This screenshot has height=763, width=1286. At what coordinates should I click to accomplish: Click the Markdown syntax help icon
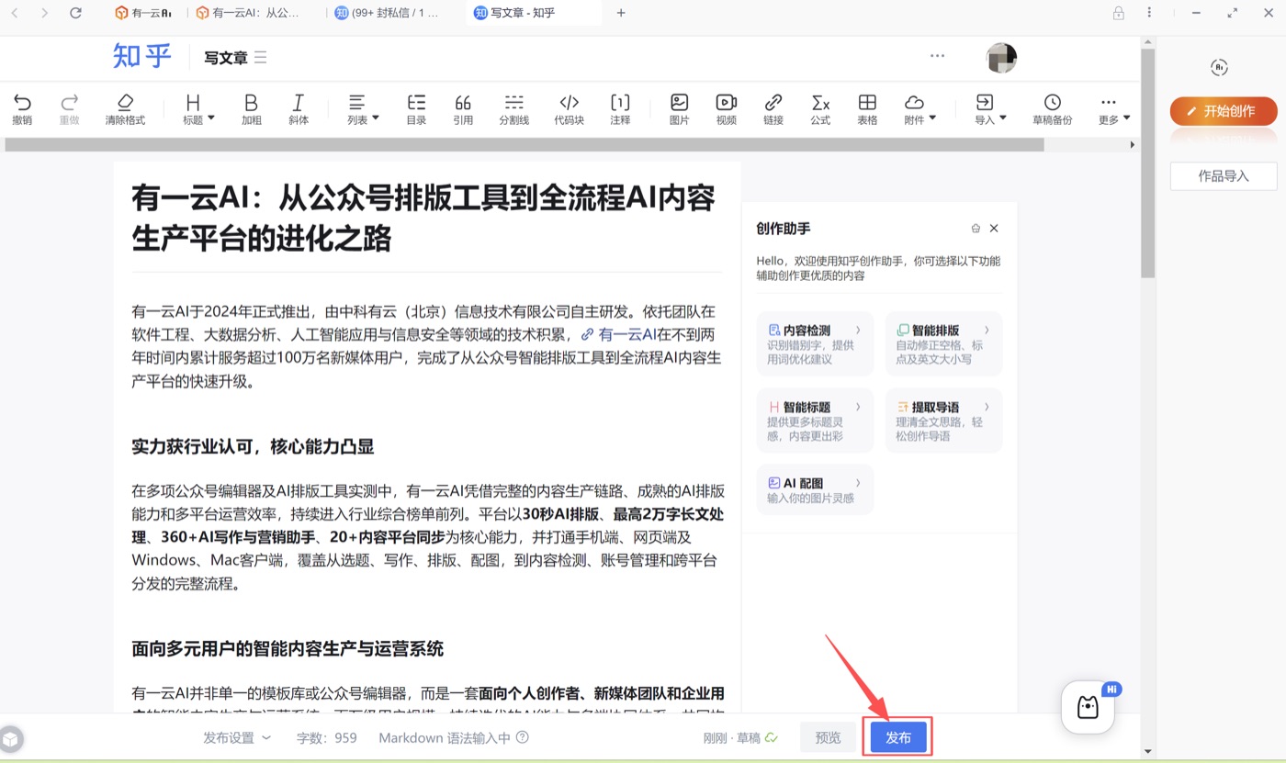(523, 737)
